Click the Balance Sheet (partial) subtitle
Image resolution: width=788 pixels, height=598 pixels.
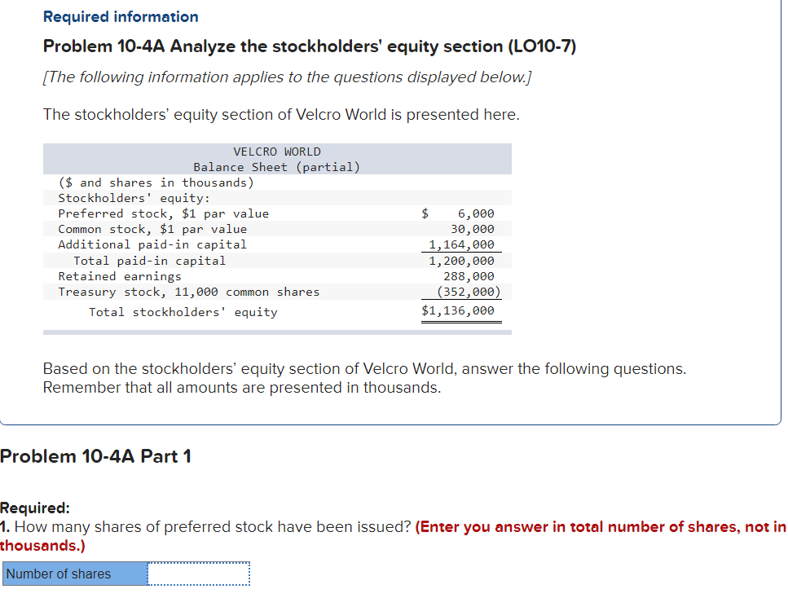(277, 167)
